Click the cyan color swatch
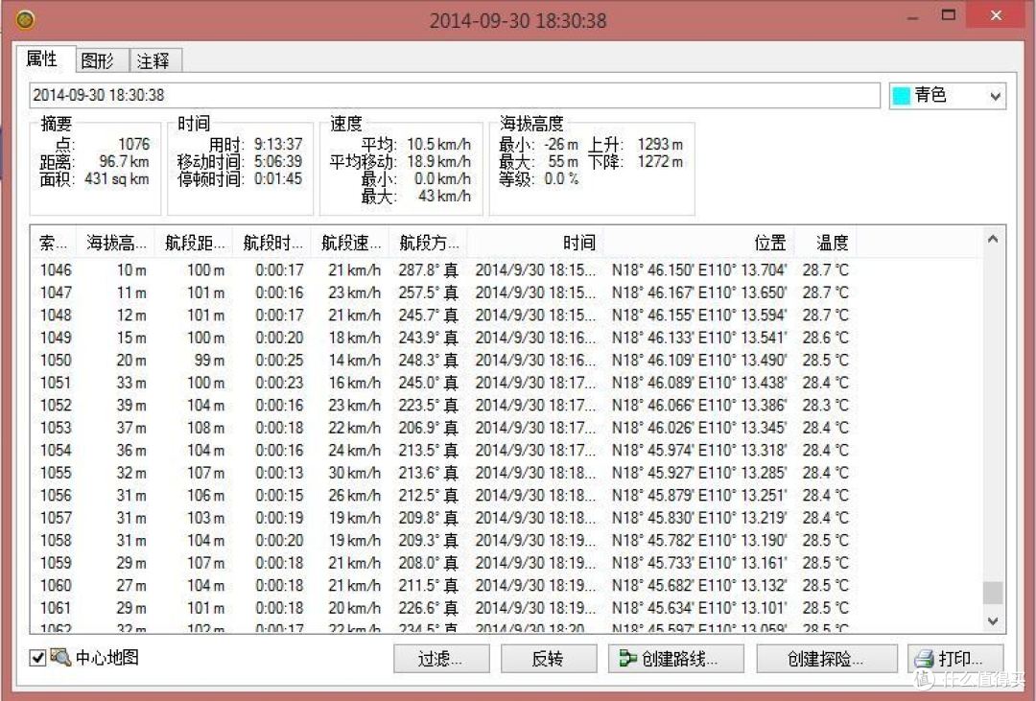This screenshot has height=701, width=1036. (901, 96)
